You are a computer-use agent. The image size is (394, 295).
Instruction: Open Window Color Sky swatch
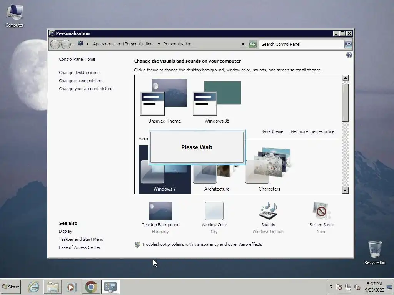[x=214, y=211]
